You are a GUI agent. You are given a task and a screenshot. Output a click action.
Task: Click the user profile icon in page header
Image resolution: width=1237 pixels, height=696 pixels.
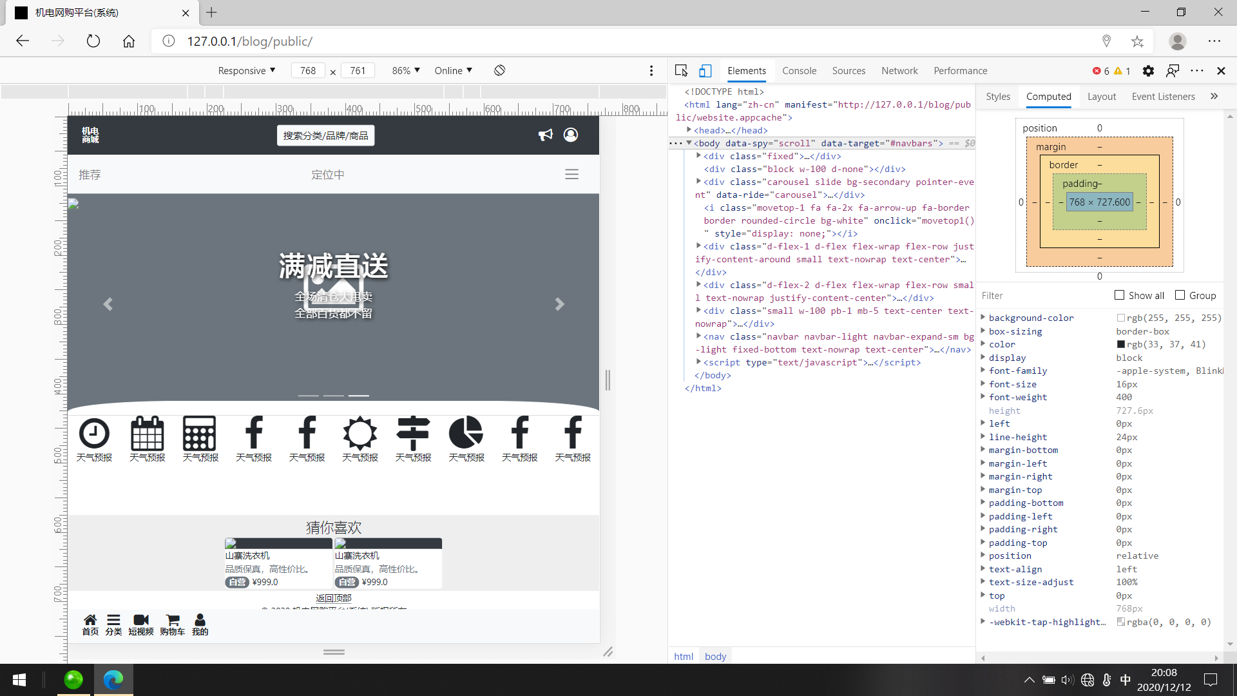pyautogui.click(x=571, y=135)
